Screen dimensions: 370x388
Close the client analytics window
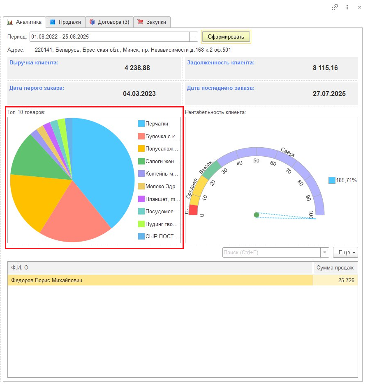[x=359, y=7]
